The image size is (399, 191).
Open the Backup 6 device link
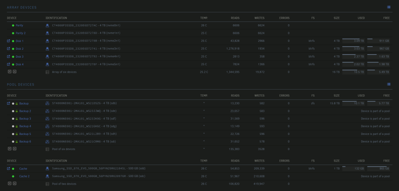tap(25, 142)
